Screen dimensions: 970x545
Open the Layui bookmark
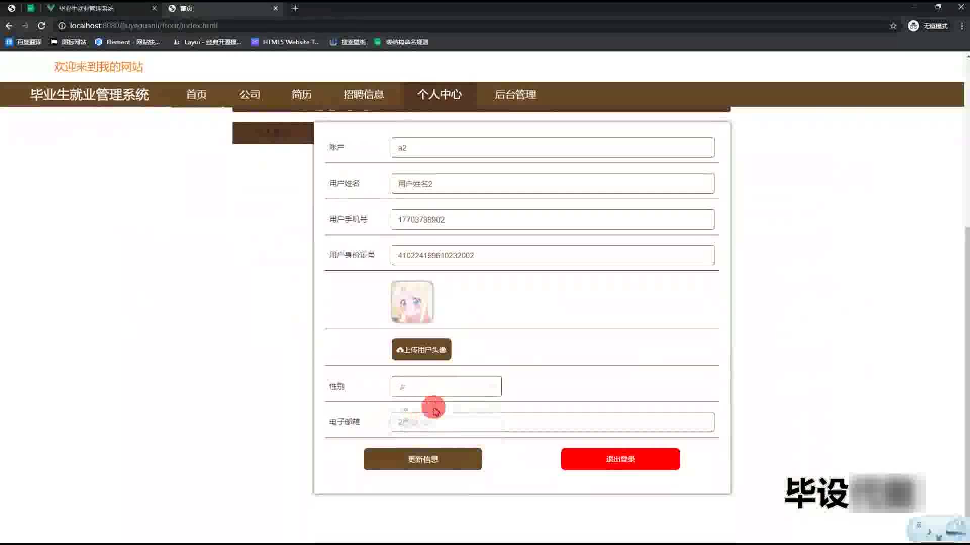tap(208, 42)
